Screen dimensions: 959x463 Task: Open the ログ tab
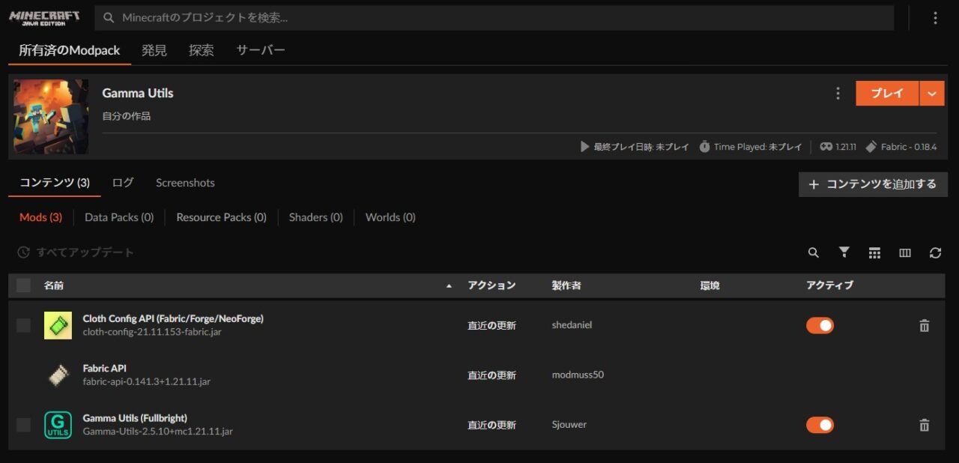coord(123,183)
